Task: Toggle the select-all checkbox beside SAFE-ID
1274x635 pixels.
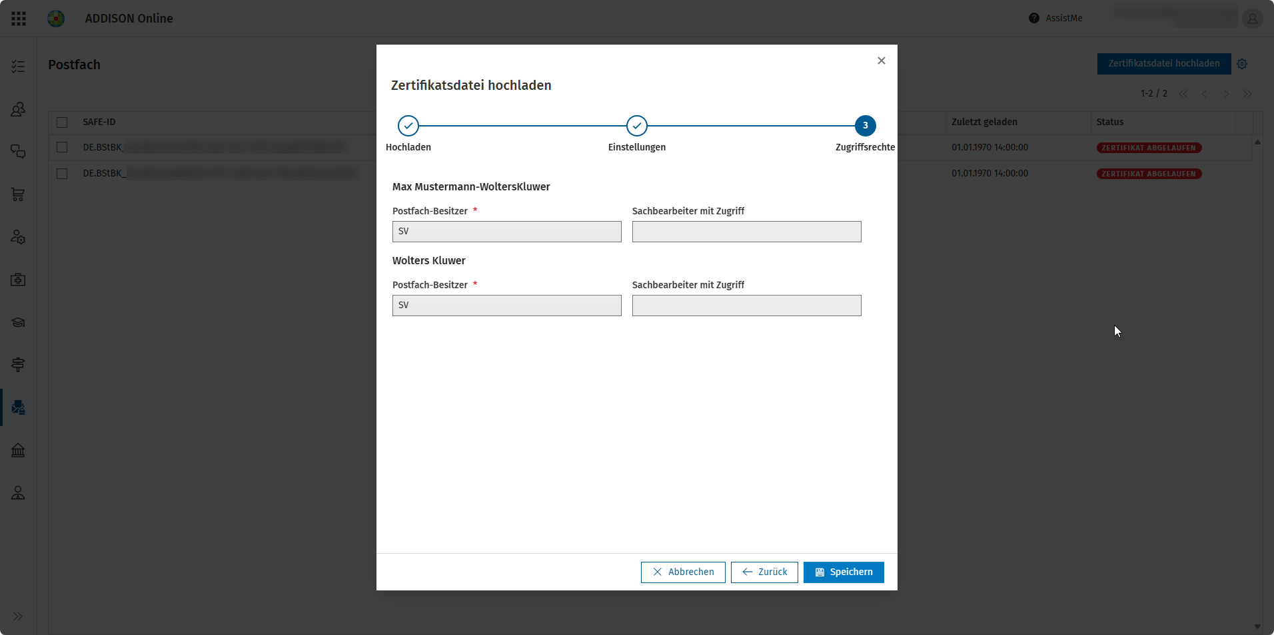Action: click(62, 122)
